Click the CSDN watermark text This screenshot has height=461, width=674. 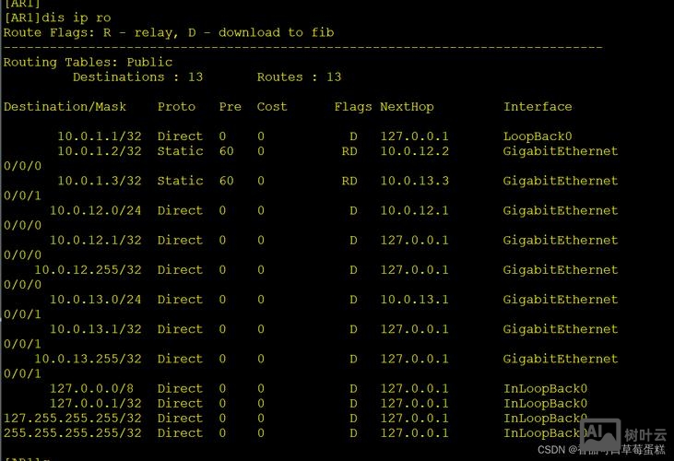551,450
